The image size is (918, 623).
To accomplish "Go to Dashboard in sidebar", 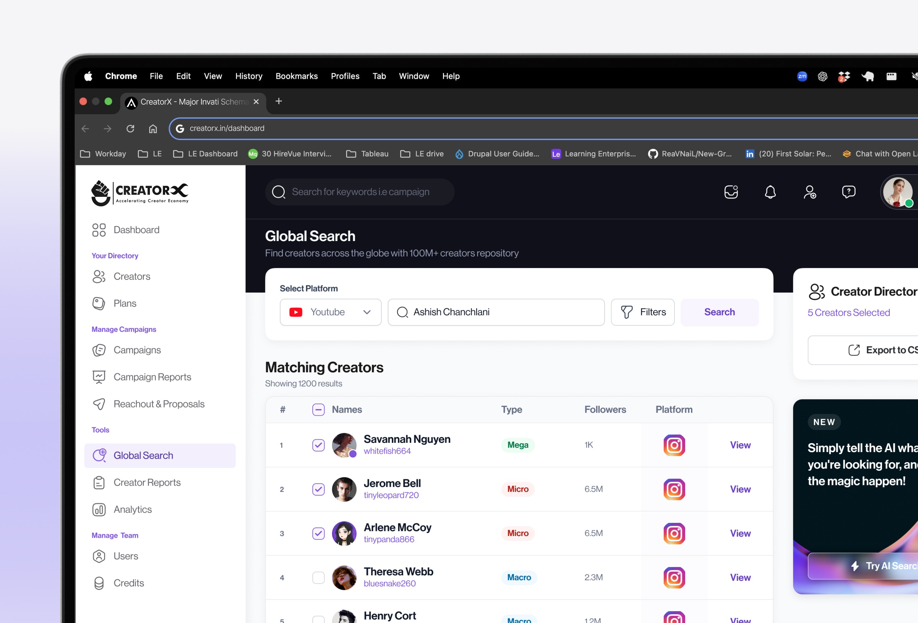I will [x=126, y=230].
